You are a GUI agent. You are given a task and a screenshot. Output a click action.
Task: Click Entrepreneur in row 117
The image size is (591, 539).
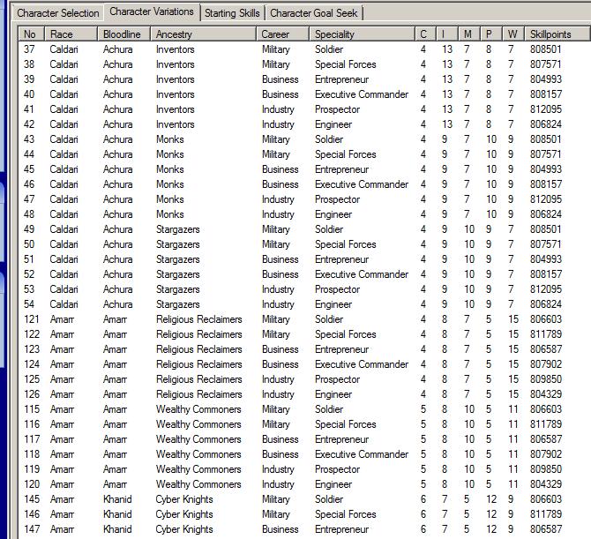[342, 439]
